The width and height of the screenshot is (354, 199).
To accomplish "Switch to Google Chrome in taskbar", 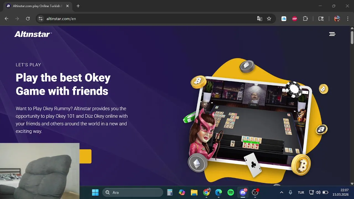I will (206, 192).
